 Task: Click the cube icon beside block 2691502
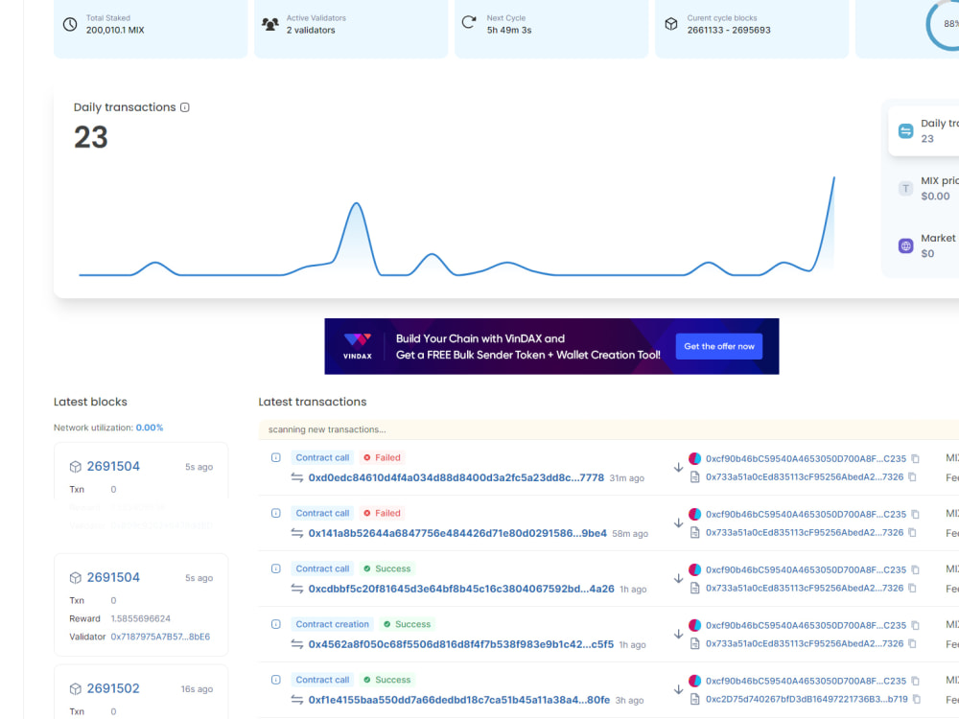point(75,689)
